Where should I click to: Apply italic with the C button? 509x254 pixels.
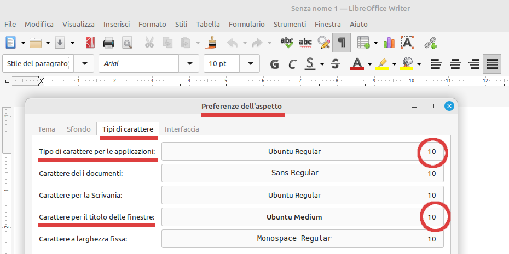tap(292, 64)
